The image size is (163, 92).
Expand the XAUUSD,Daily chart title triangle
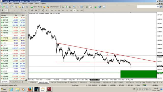click(29, 14)
